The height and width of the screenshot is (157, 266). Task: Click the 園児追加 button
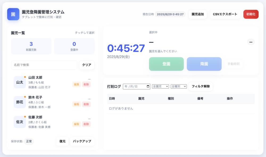click(x=198, y=14)
